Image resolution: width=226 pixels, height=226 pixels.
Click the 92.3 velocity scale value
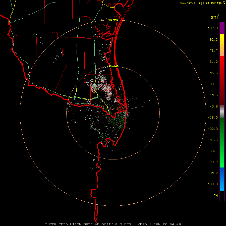tap(214, 39)
